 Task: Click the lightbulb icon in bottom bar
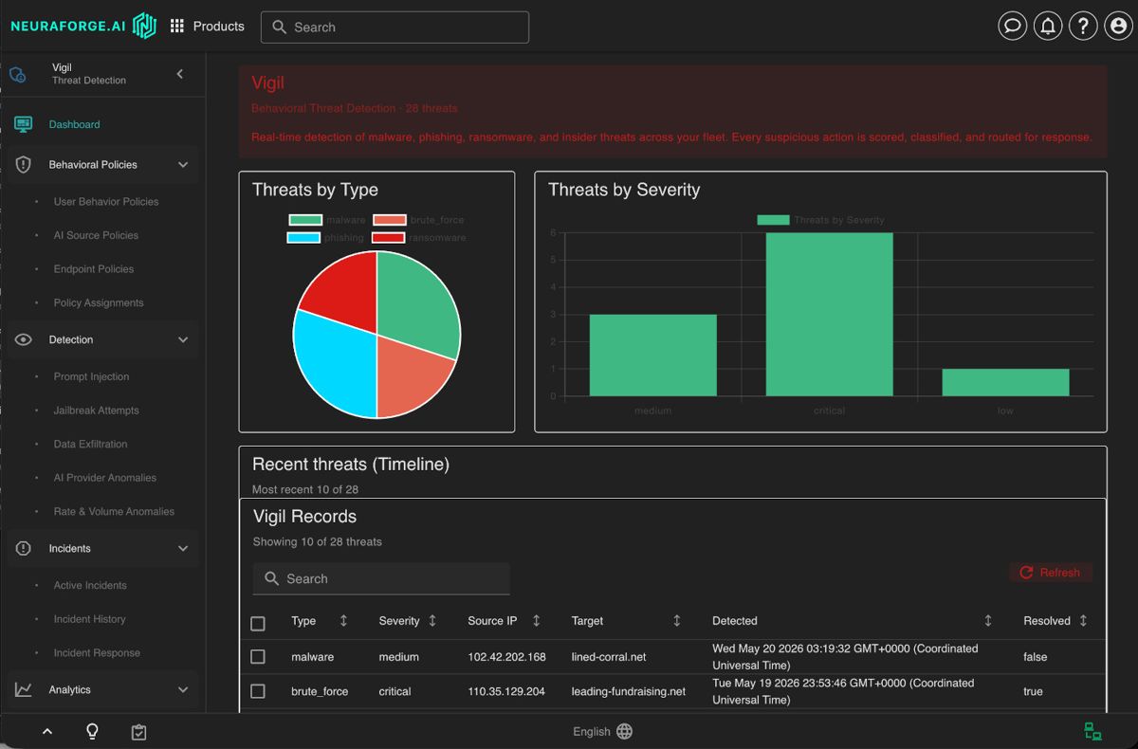[92, 732]
